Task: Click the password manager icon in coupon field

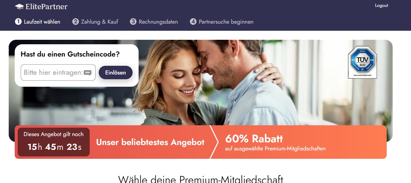Action: tap(88, 73)
